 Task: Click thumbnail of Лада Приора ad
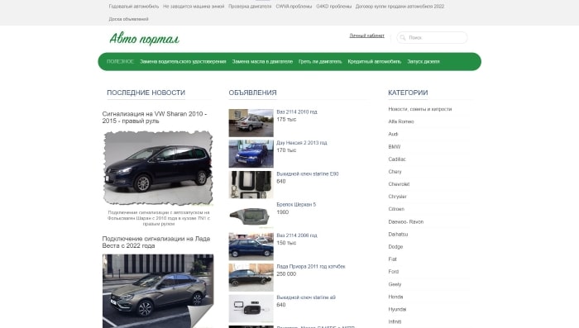pos(251,278)
